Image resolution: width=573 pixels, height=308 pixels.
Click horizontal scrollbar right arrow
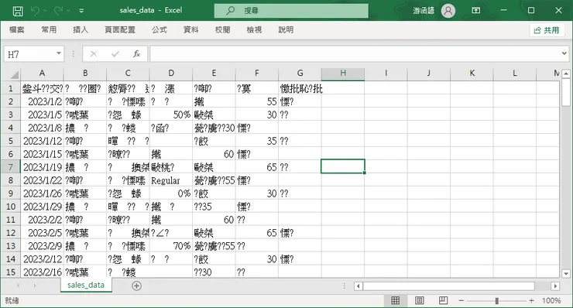click(555, 286)
